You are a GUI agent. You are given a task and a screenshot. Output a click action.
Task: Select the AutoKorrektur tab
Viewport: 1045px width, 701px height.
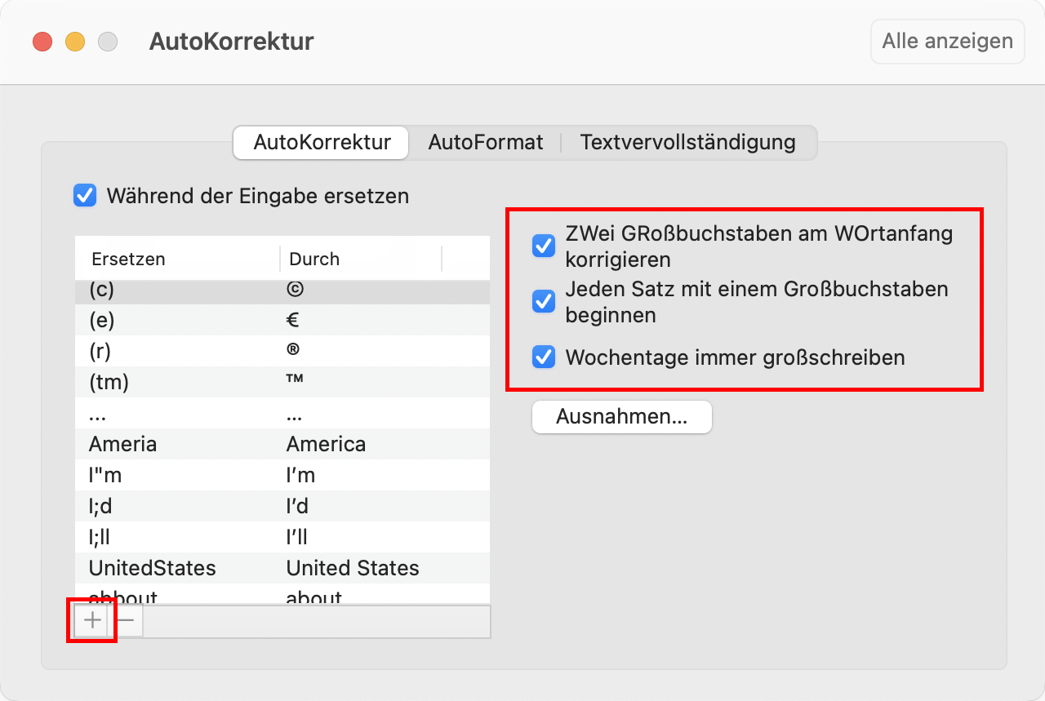[x=322, y=142]
